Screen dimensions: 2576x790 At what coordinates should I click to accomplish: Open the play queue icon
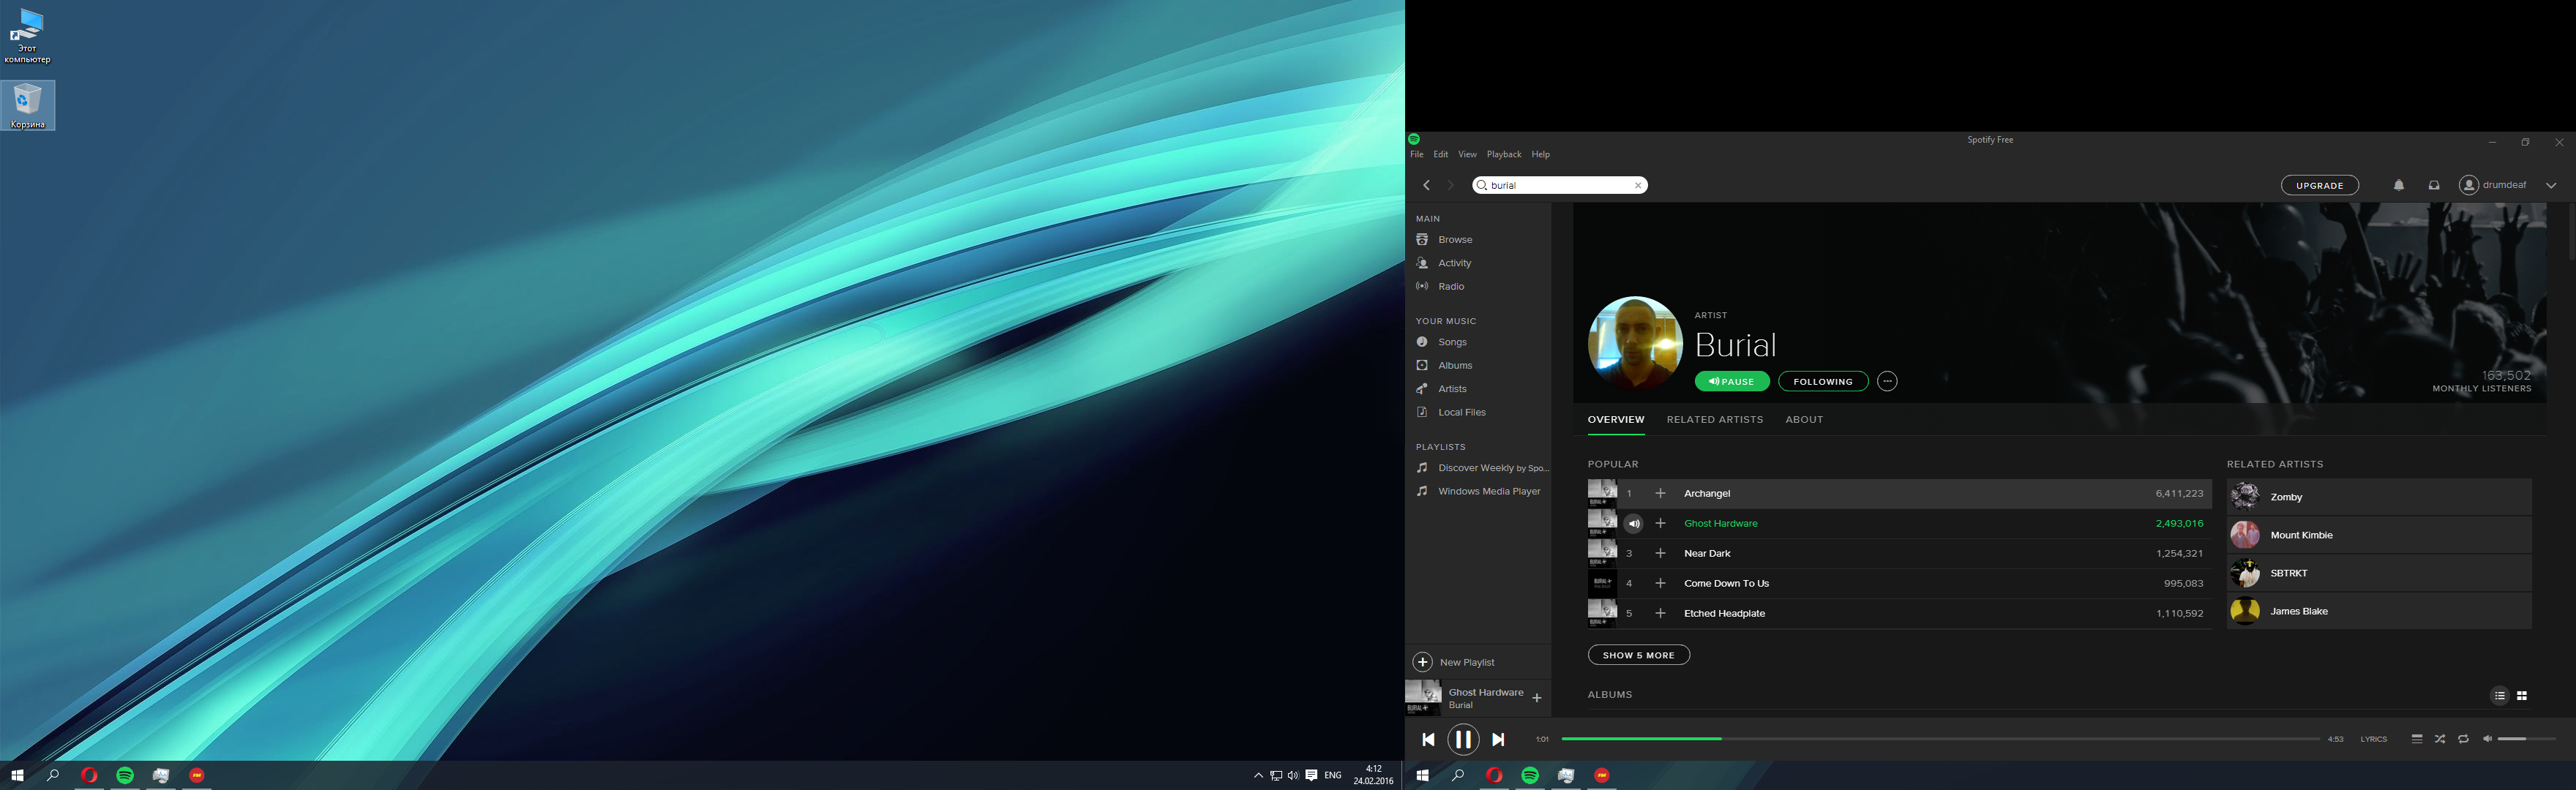coord(2416,739)
